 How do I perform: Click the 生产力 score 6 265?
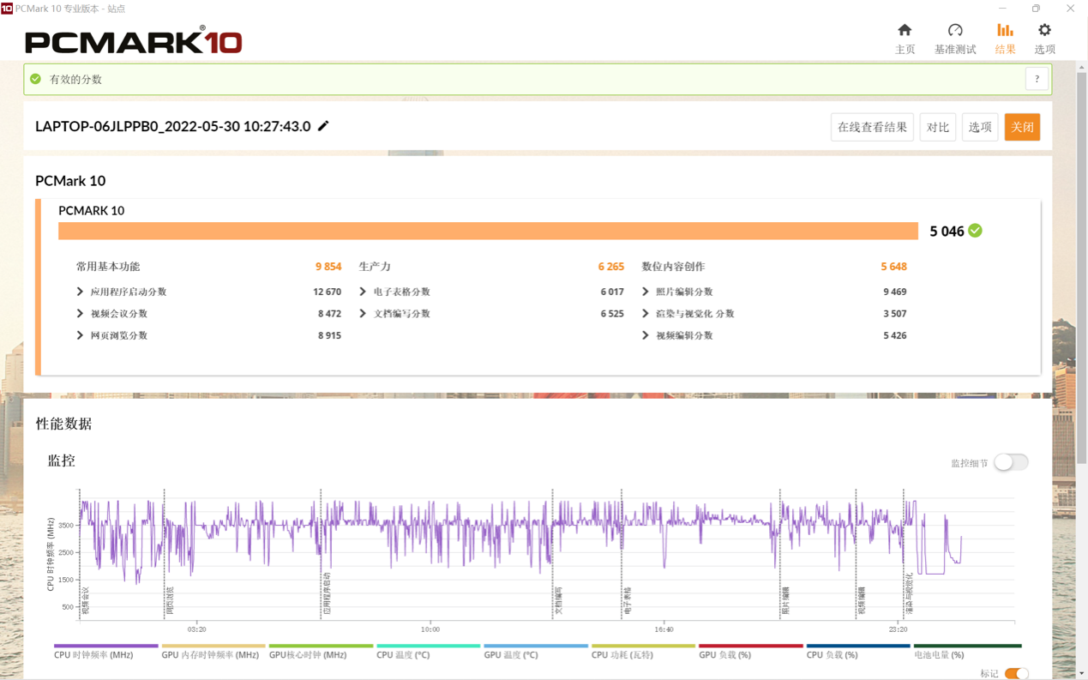point(611,267)
